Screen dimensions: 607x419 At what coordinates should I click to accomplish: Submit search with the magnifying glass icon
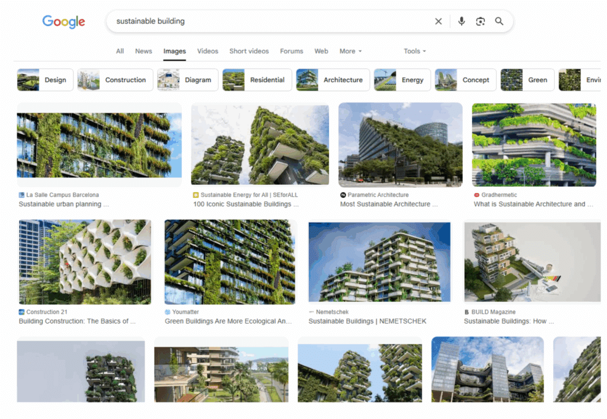[x=499, y=21]
